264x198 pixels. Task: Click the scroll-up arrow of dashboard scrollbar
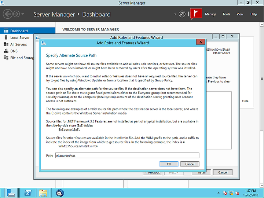point(262,25)
